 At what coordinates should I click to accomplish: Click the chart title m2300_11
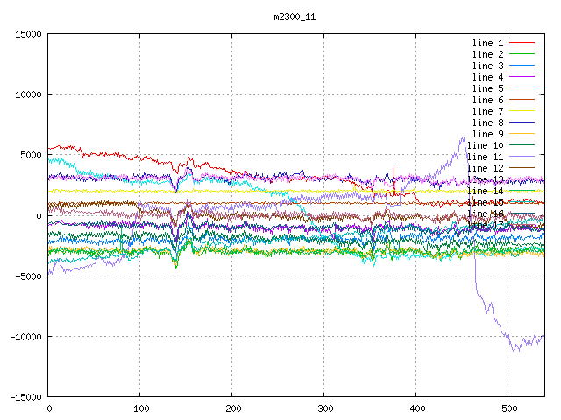pos(295,16)
